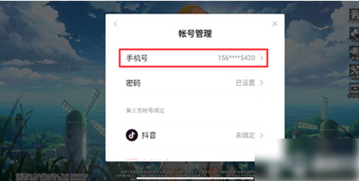Close the 帐号管理 dialog

[x=275, y=23]
